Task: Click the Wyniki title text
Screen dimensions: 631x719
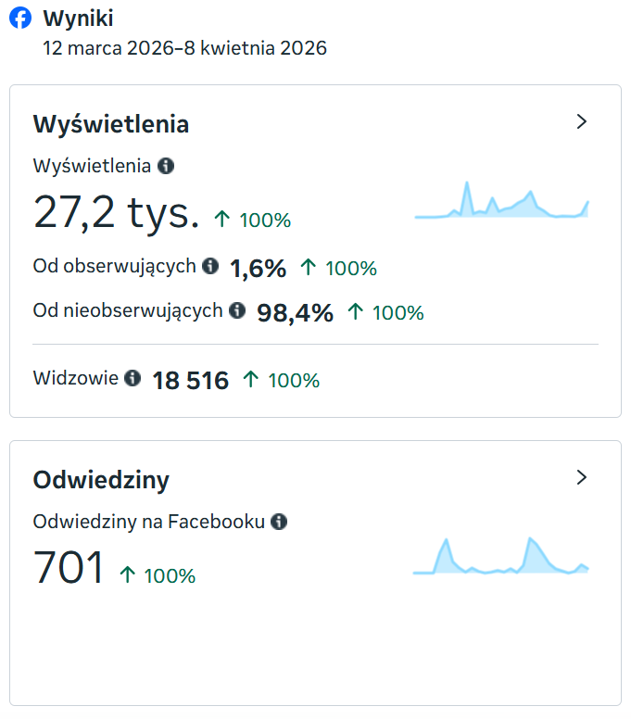Action: click(x=79, y=19)
